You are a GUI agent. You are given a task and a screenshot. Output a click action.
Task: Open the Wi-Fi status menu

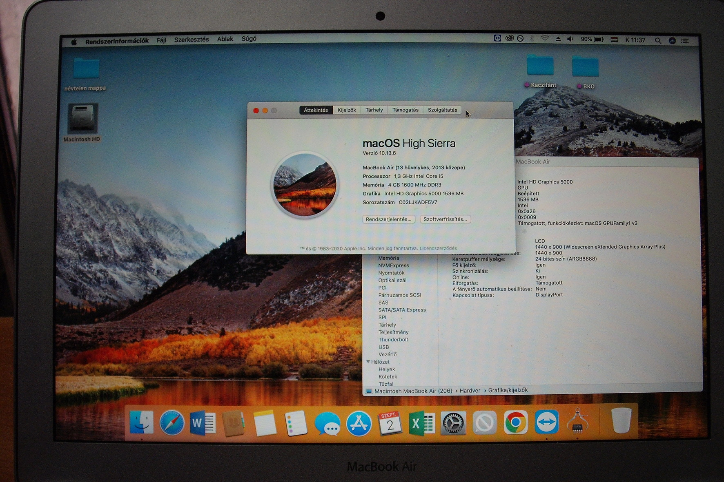[x=545, y=39]
